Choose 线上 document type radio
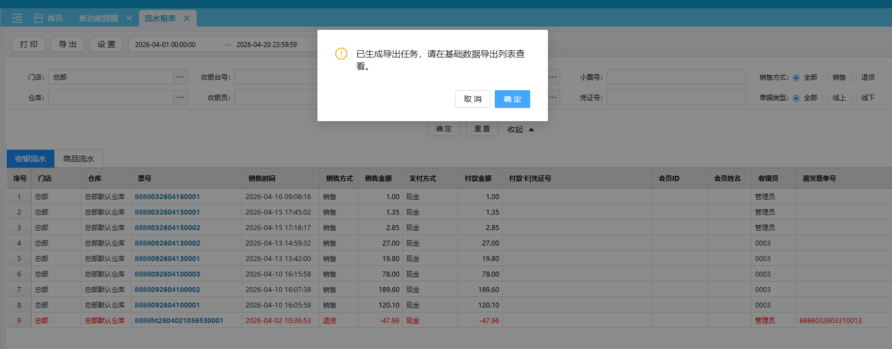This screenshot has height=349, width=892. coord(825,98)
